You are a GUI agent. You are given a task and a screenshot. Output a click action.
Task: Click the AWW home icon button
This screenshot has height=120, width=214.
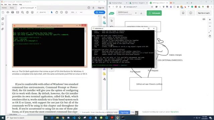(183, 13)
